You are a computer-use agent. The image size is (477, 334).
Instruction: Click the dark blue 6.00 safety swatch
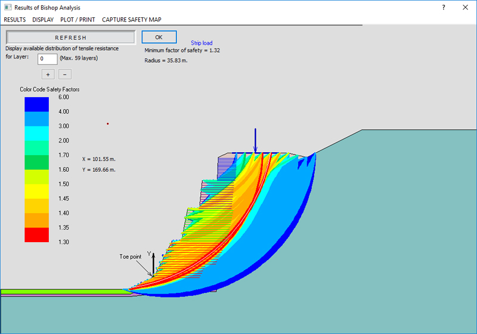tap(36, 104)
